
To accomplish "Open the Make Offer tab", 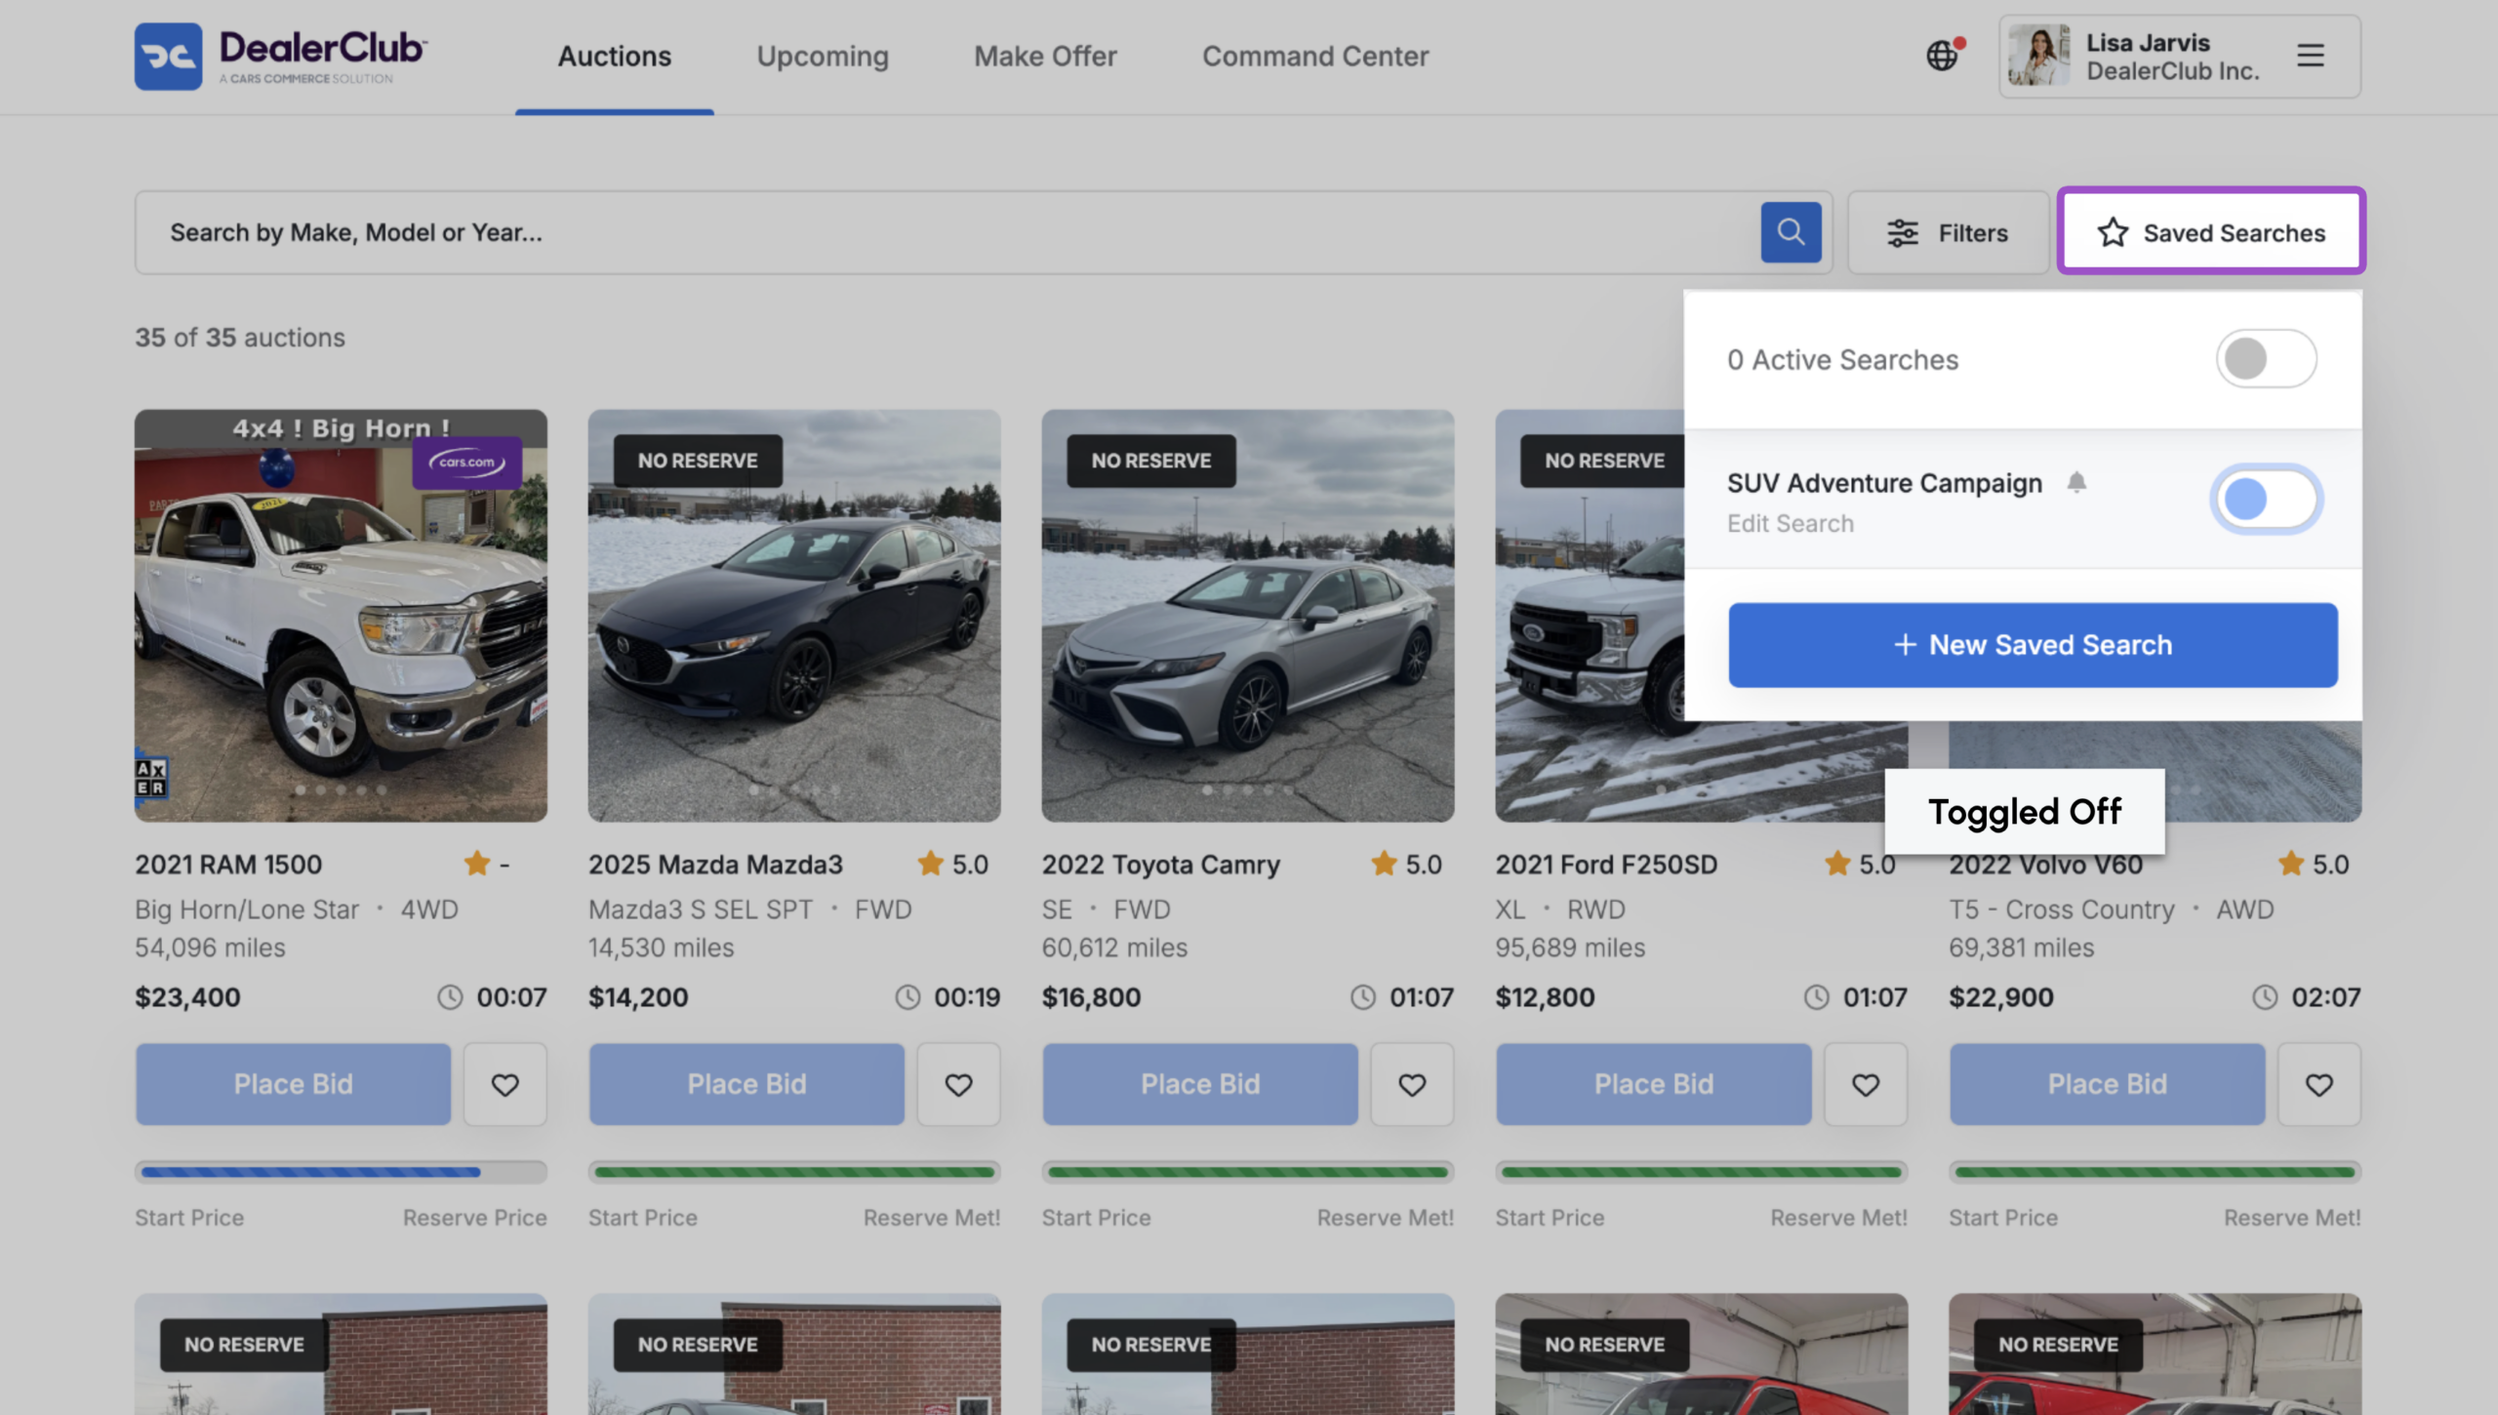I will (1045, 57).
